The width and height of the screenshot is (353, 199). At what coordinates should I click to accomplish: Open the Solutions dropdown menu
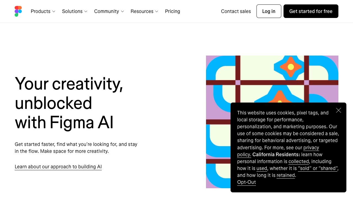click(x=74, y=11)
